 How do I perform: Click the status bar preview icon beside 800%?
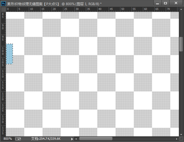pos(18,139)
